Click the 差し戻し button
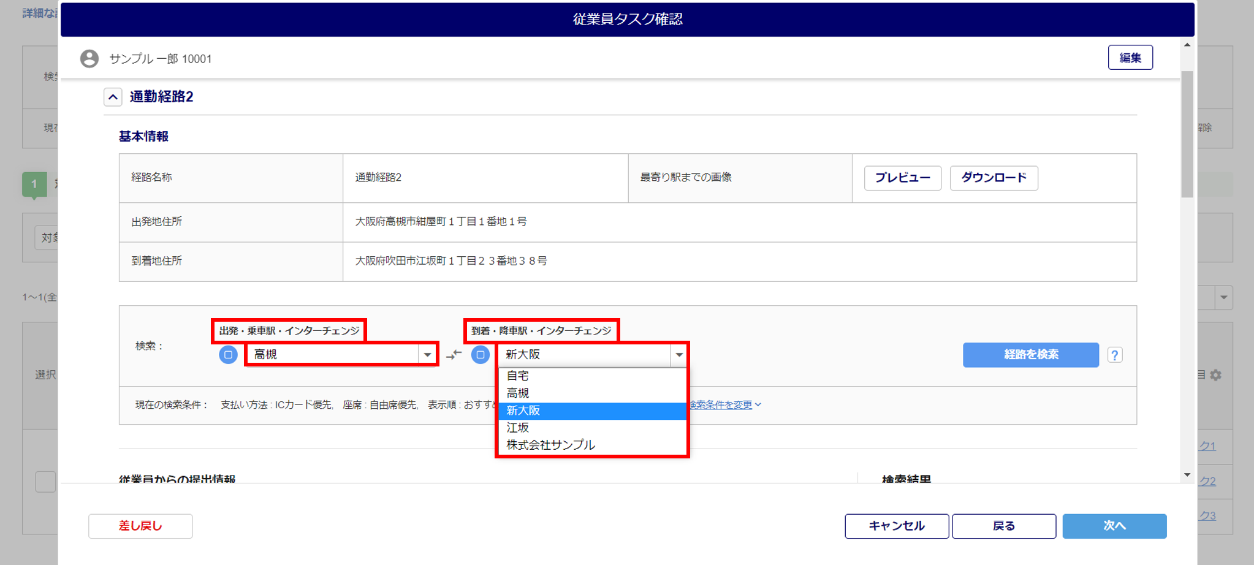The height and width of the screenshot is (565, 1254). [140, 526]
